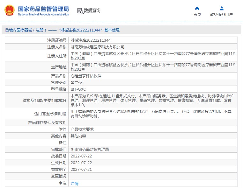
Task: Click the 数据查询 magnifier document icon
Action: point(80,11)
